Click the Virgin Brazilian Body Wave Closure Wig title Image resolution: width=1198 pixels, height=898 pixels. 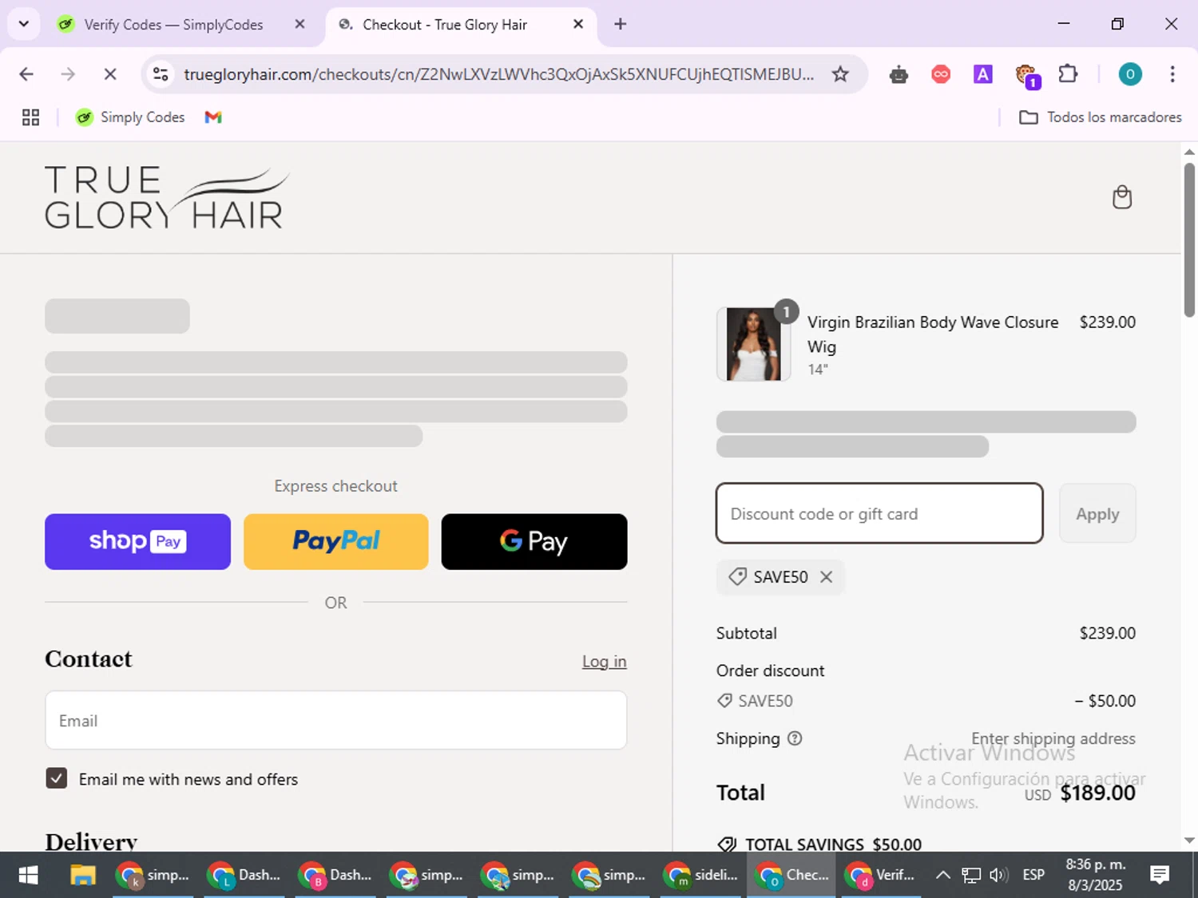coord(932,334)
